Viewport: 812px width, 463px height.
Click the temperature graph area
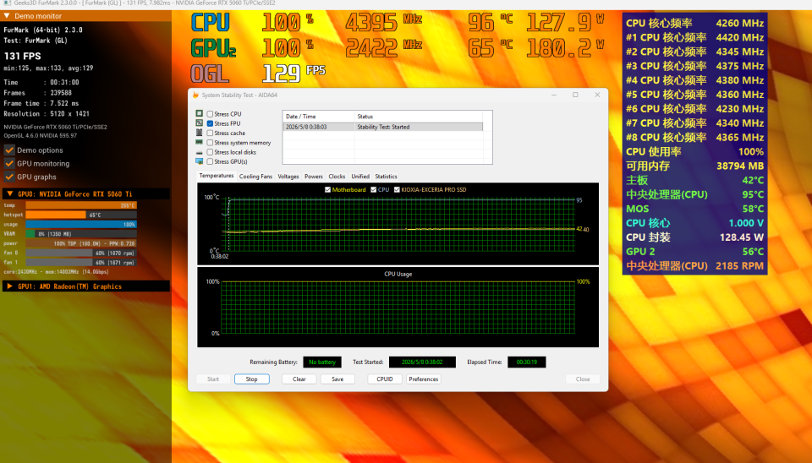click(398, 224)
